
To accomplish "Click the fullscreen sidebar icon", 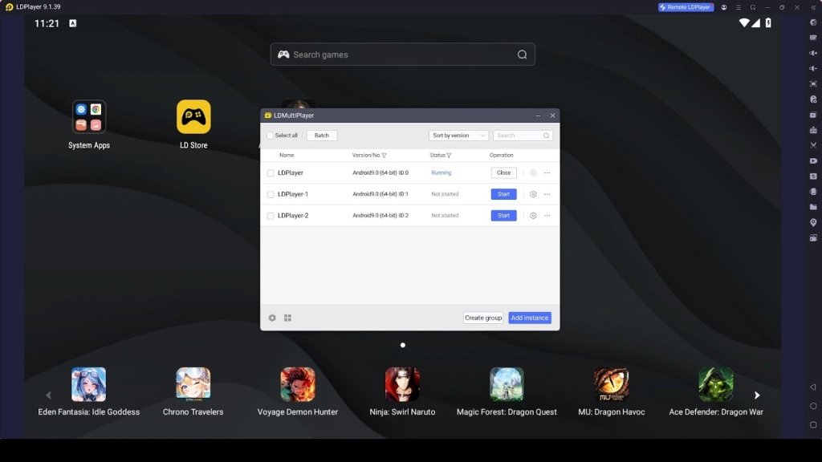I will (813, 83).
